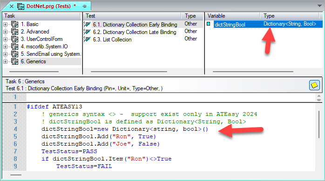Click the Task column header
Image resolution: width=325 pixels, height=181 pixels.
[41, 16]
